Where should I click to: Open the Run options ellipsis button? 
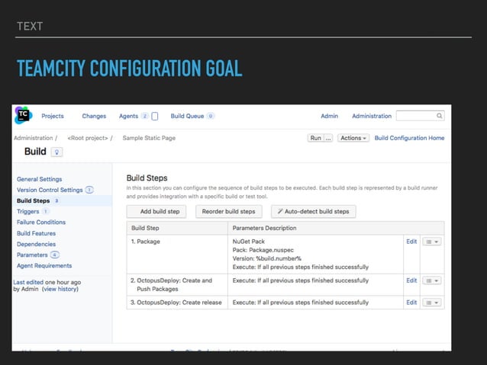pyautogui.click(x=329, y=138)
